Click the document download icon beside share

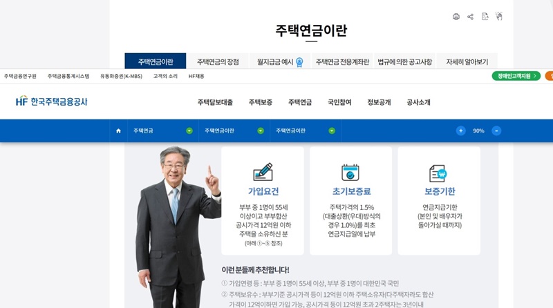pos(485,17)
